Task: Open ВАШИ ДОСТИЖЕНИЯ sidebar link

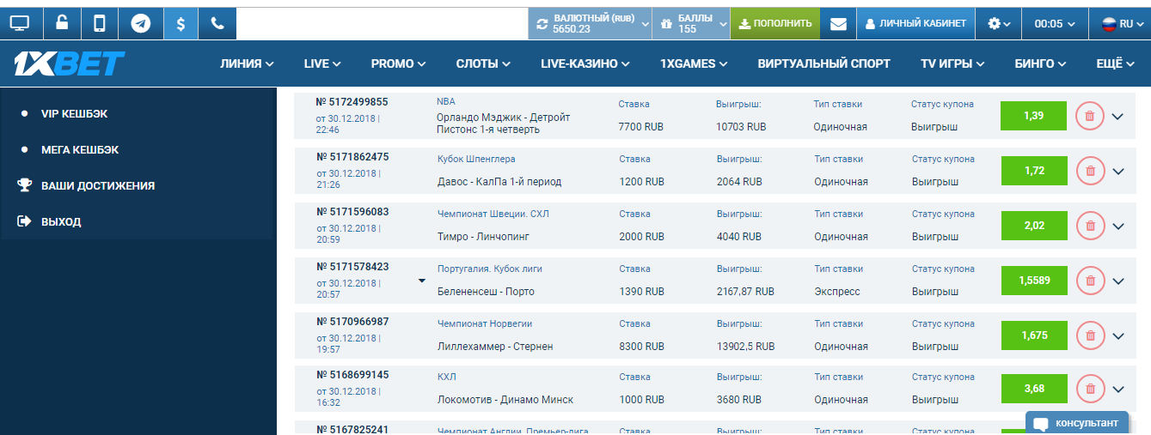Action: point(98,185)
